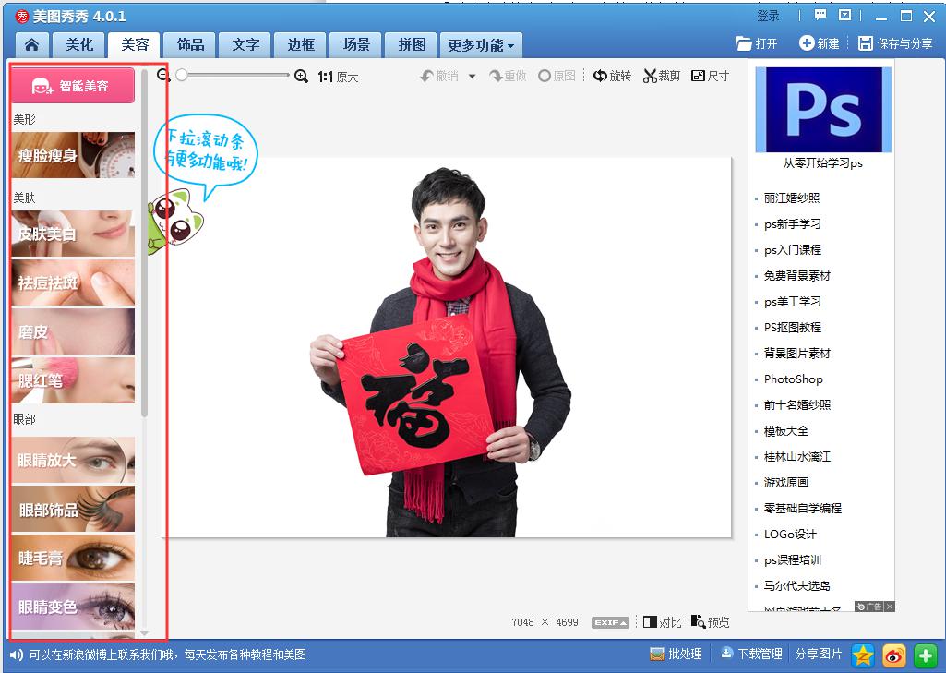Select the 眼睛放大 tool
The width and height of the screenshot is (946, 673).
[73, 460]
